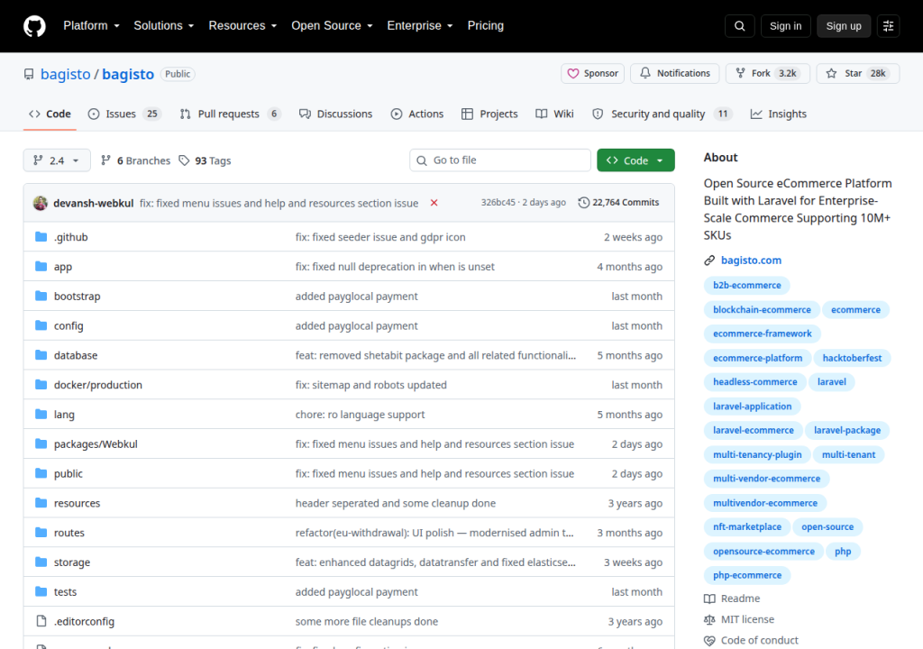Click the link icon beside bagisto.com
The width and height of the screenshot is (923, 649).
coord(709,261)
